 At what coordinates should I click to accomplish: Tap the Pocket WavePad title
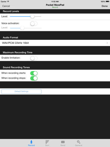click(55, 5)
